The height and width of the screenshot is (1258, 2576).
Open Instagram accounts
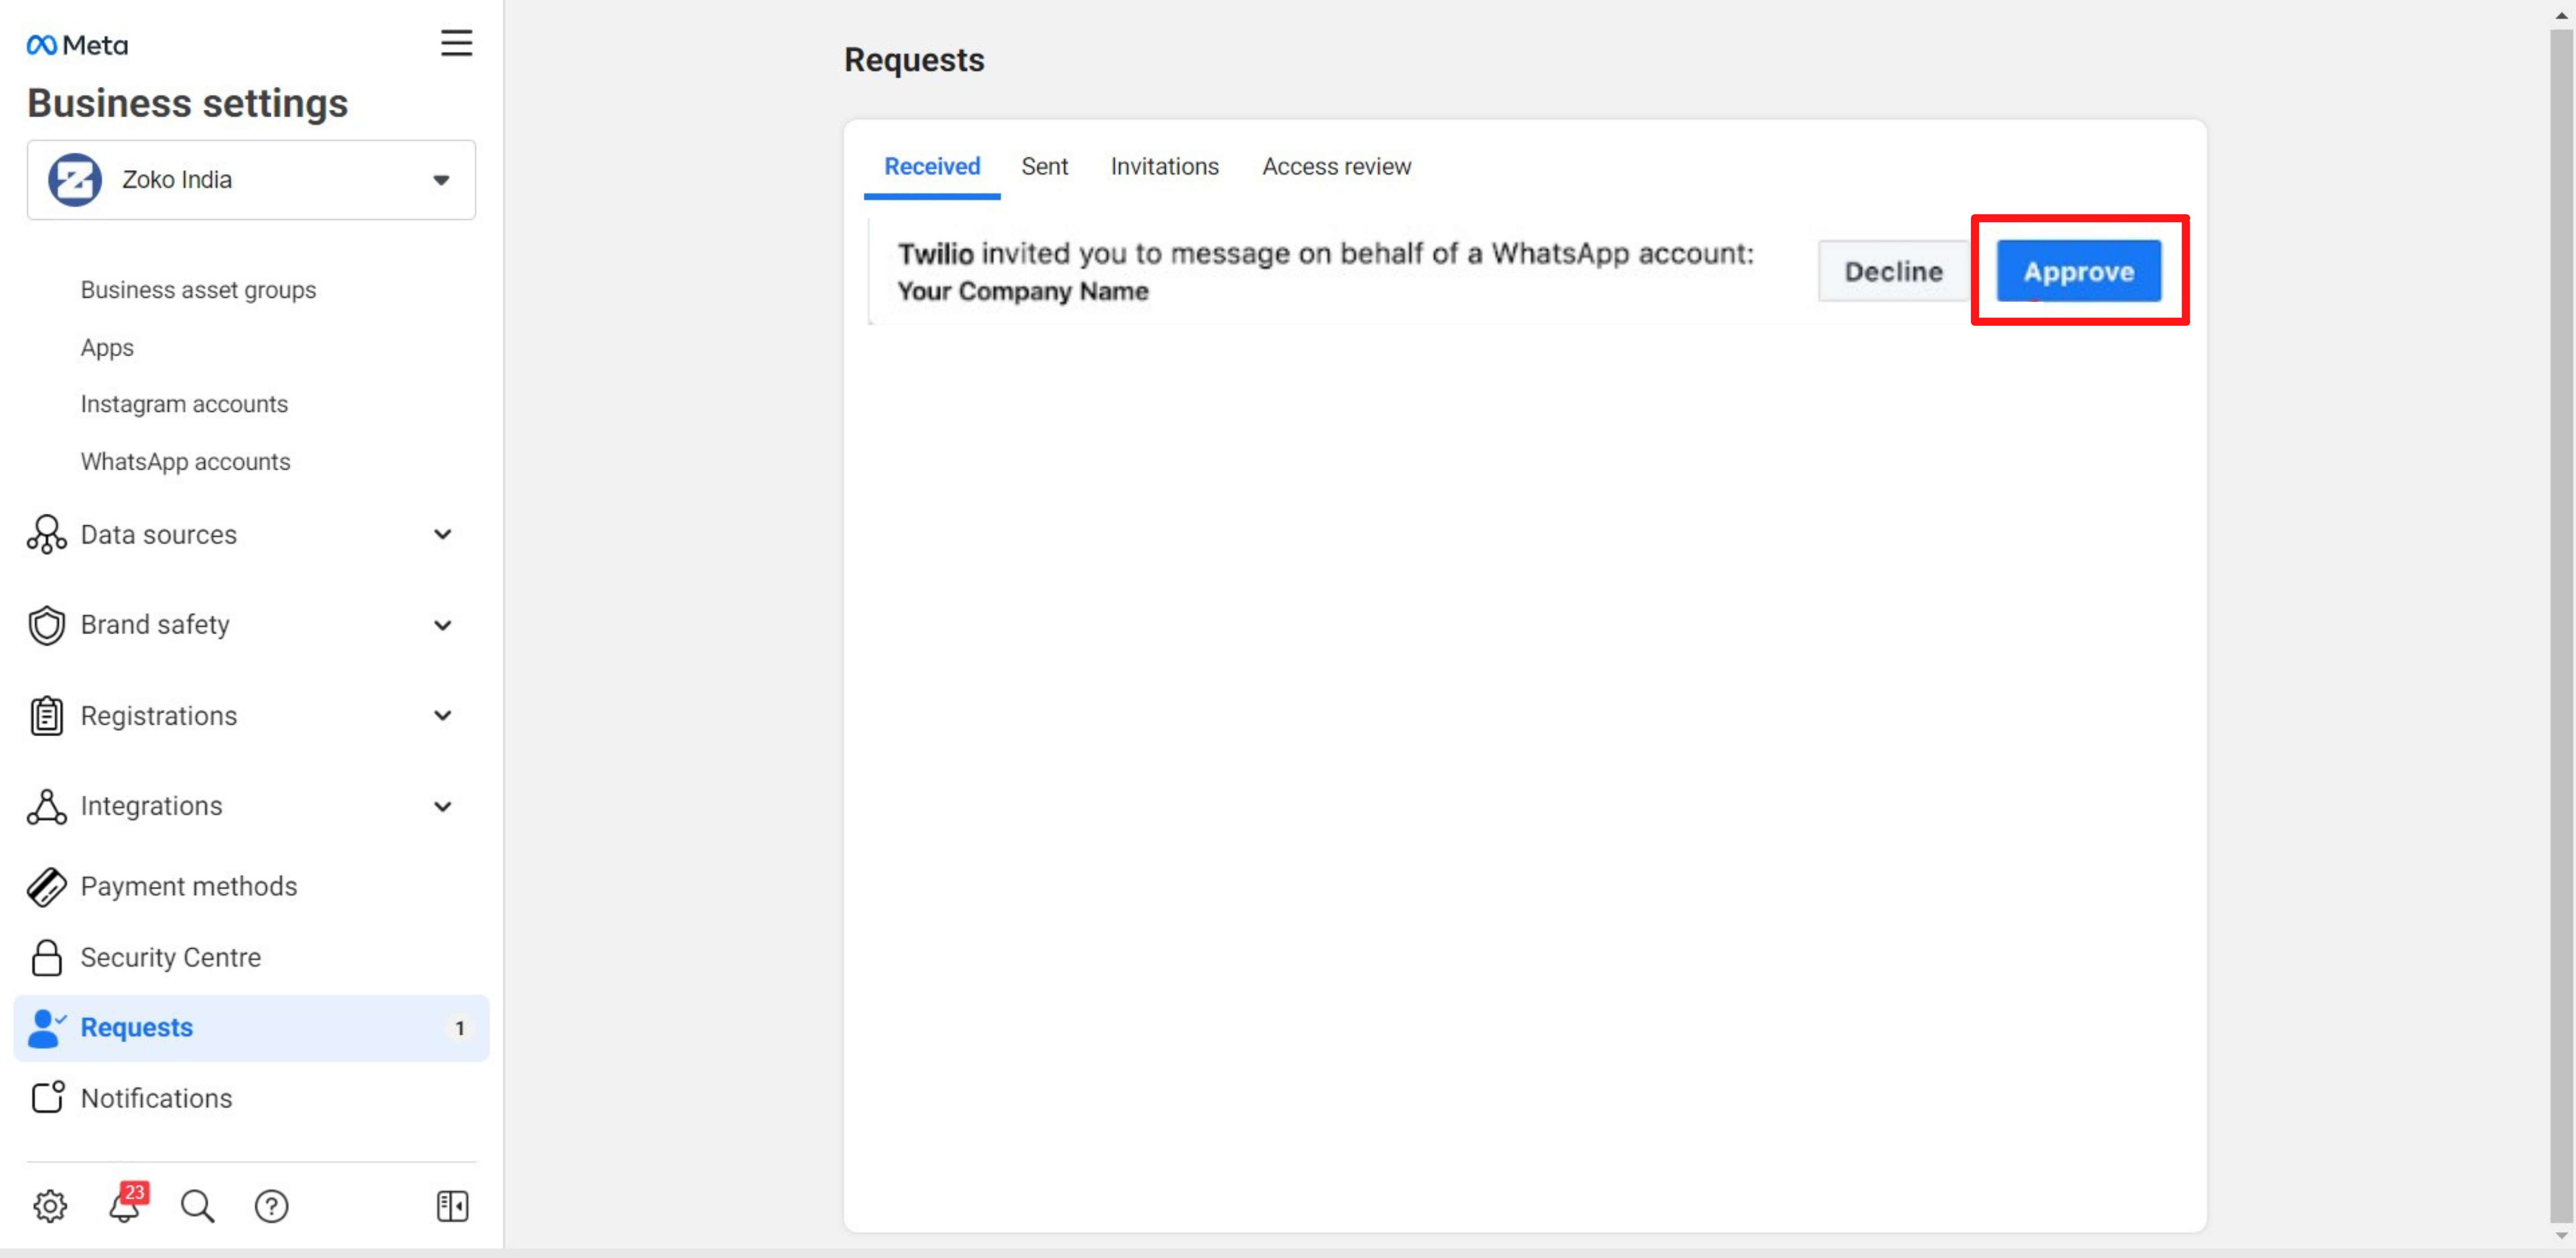[x=184, y=404]
